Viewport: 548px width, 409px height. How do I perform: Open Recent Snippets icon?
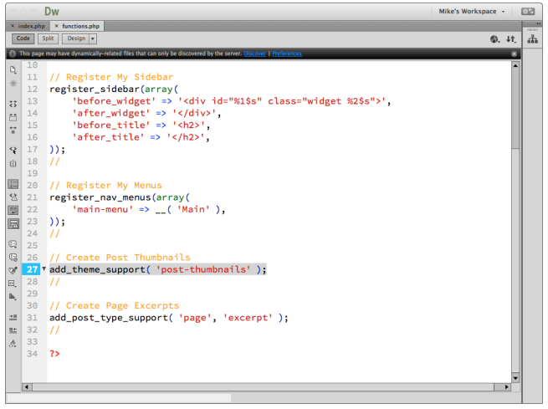point(13,284)
